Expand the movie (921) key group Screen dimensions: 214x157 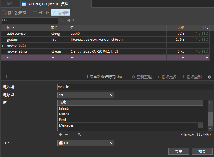[3, 46]
